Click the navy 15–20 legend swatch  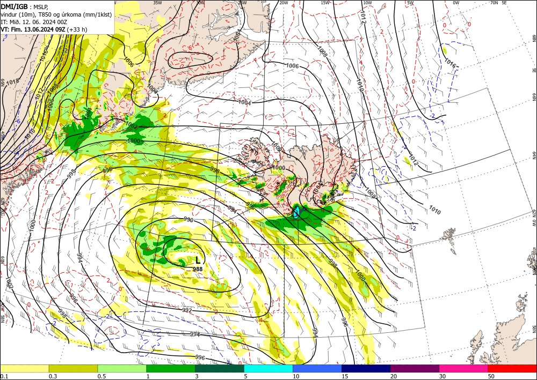pyautogui.click(x=366, y=368)
